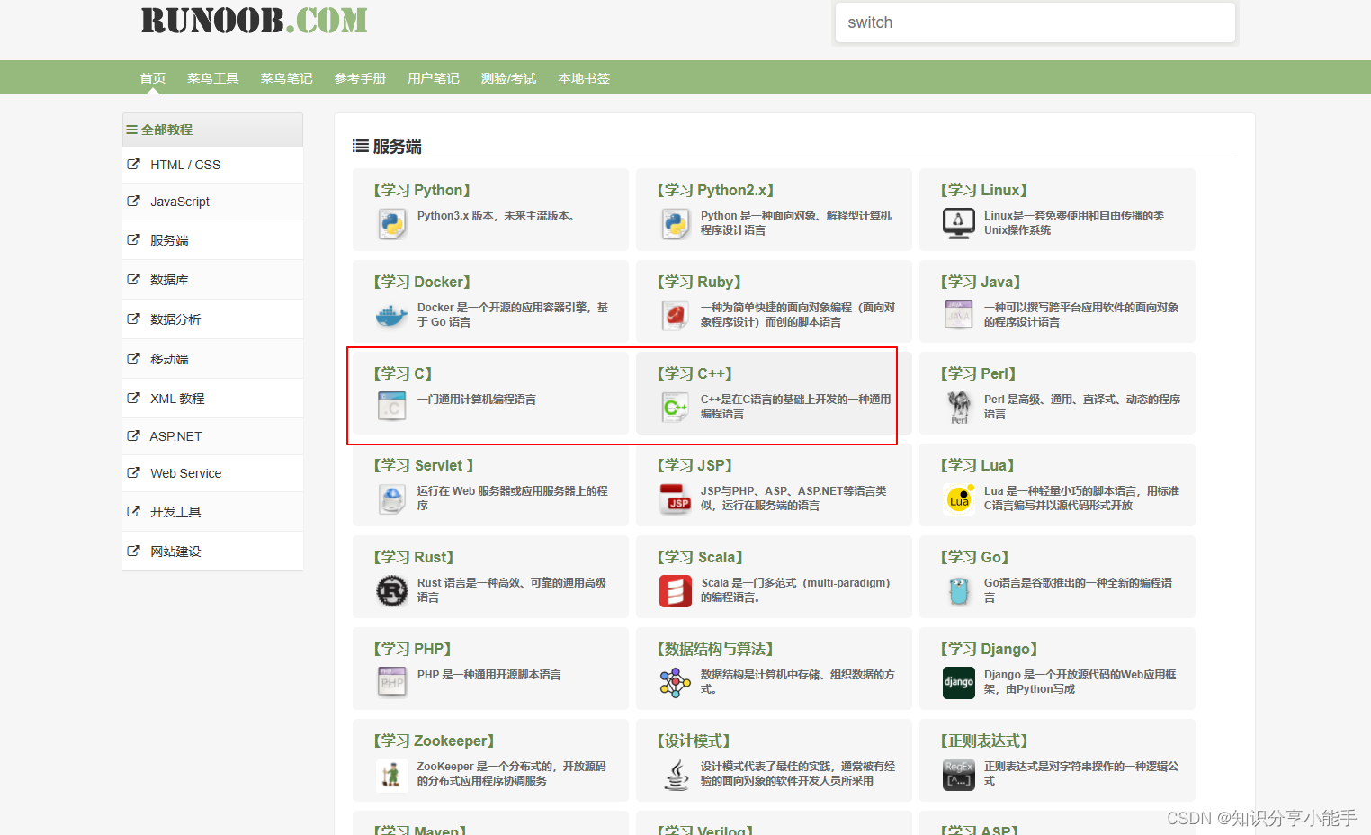Open the 首页 navigation tab
This screenshot has width=1371, height=835.
(153, 78)
